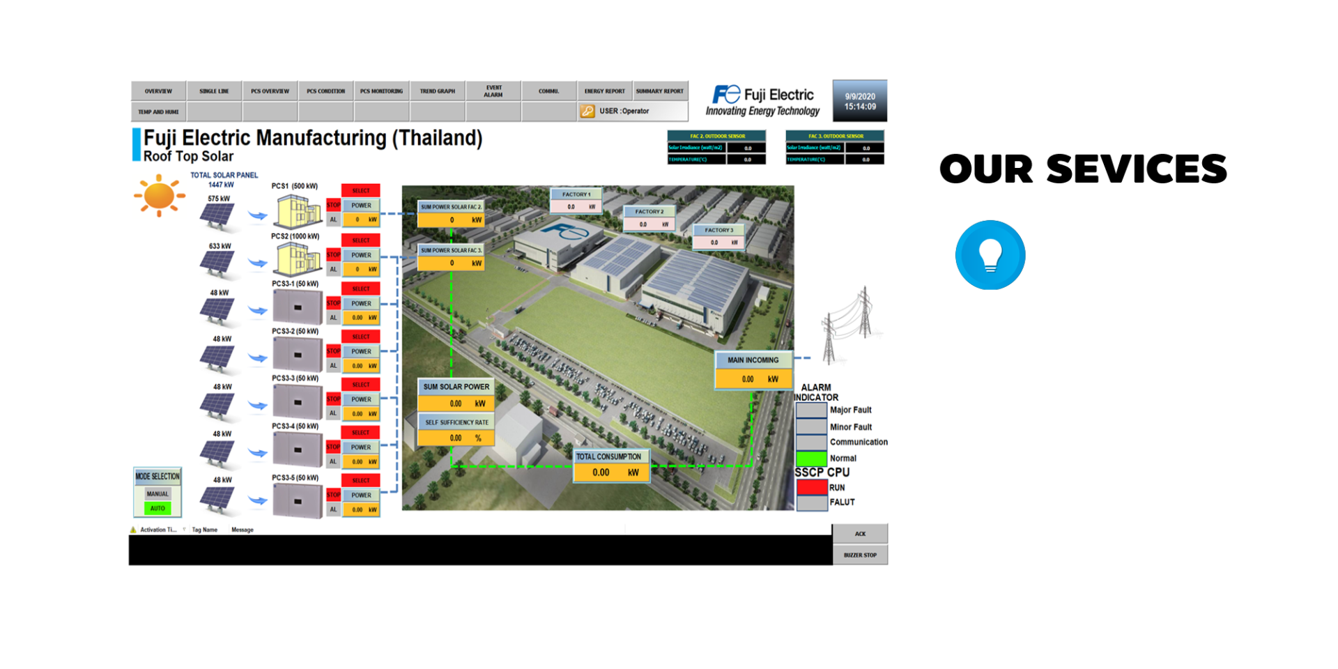This screenshot has height=669, width=1338.
Task: Click the Major Fault indicator box
Action: (811, 410)
